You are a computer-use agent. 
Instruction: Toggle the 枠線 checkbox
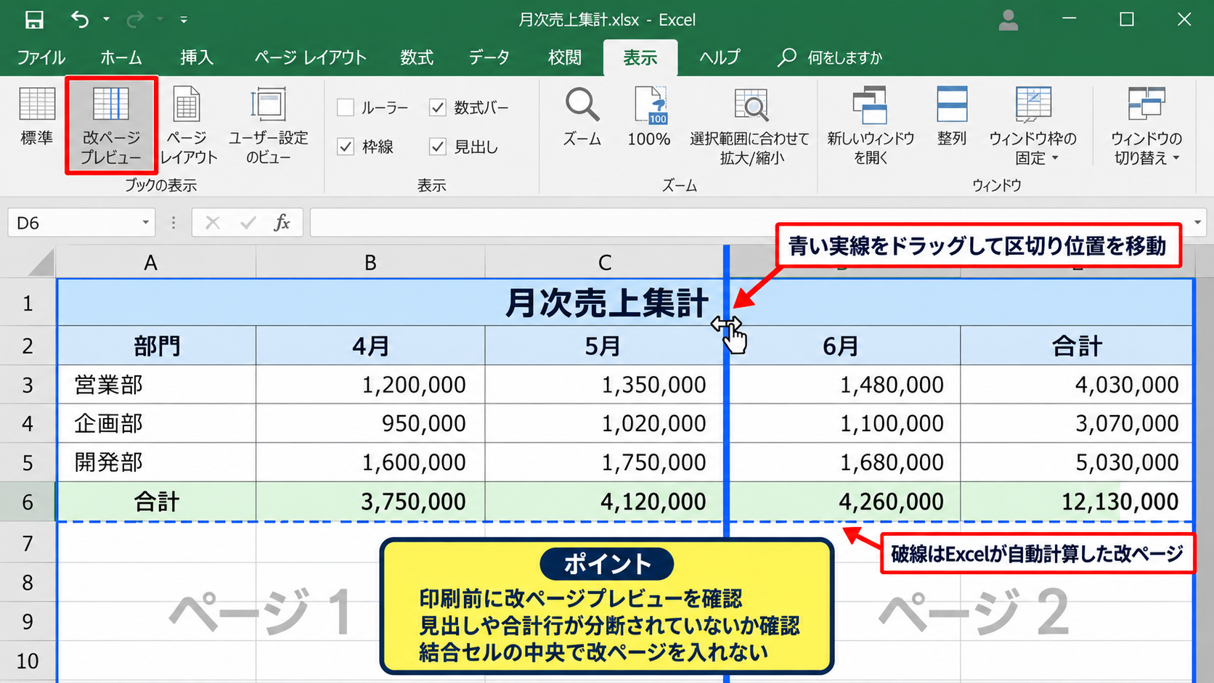point(346,147)
